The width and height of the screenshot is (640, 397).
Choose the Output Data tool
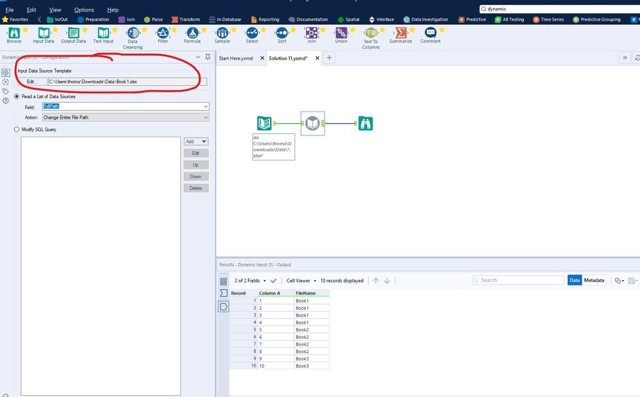click(74, 35)
